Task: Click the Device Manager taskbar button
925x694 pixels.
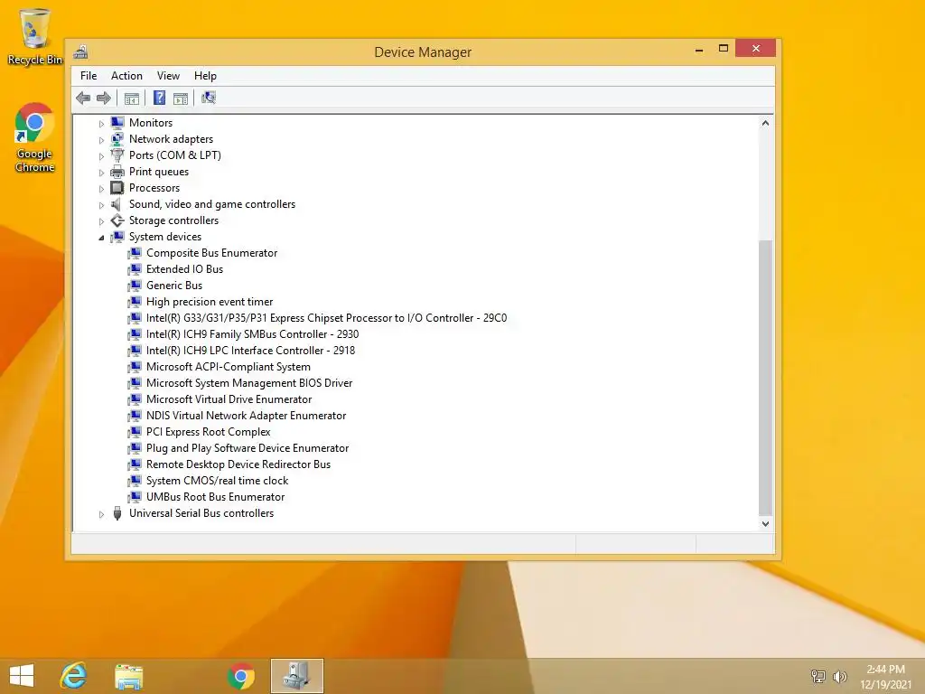Action: click(x=297, y=676)
